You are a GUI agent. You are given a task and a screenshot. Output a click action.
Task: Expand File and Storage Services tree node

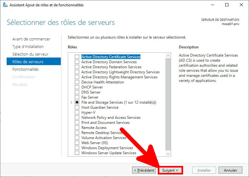click(x=72, y=102)
